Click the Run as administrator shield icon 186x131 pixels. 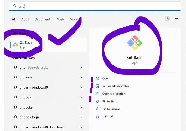[97, 86]
